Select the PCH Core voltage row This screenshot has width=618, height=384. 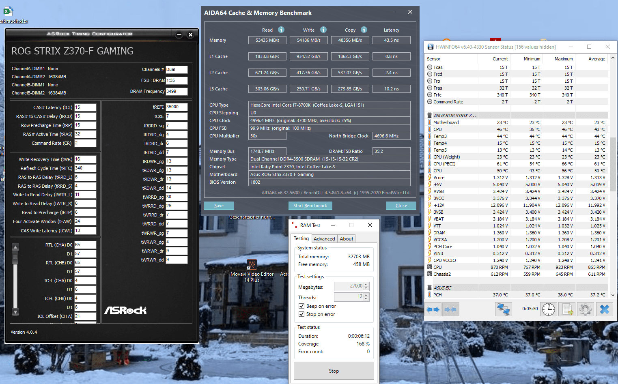(x=517, y=247)
